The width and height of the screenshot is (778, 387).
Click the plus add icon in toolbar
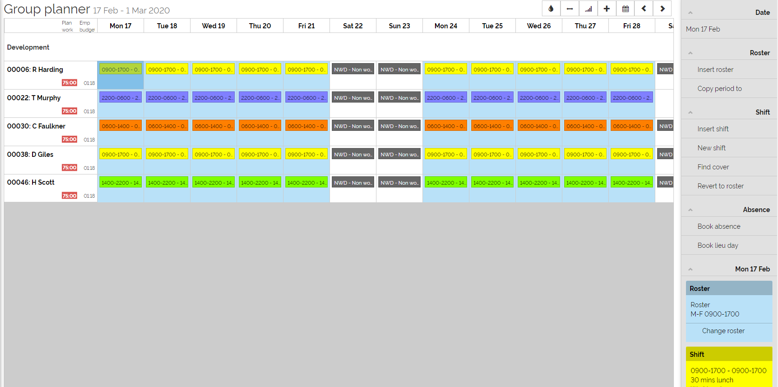coord(607,9)
